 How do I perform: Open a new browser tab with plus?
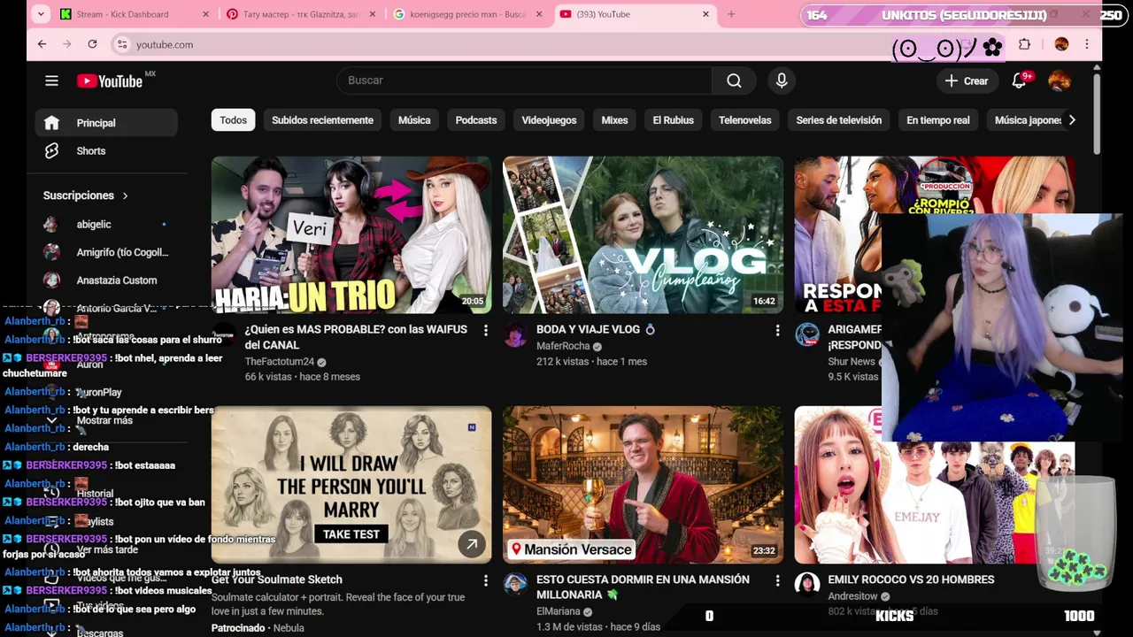(731, 14)
